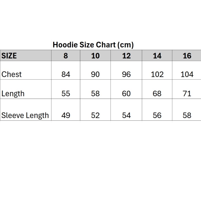
Task: Click the Chest row label
Action: 12,74
